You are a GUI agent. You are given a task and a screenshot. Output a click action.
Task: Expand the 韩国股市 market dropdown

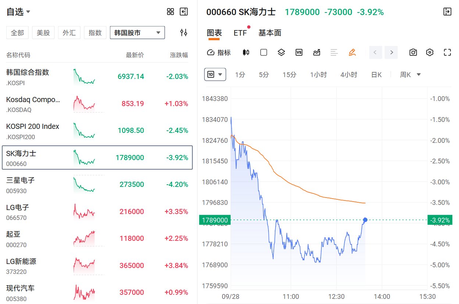tap(138, 33)
